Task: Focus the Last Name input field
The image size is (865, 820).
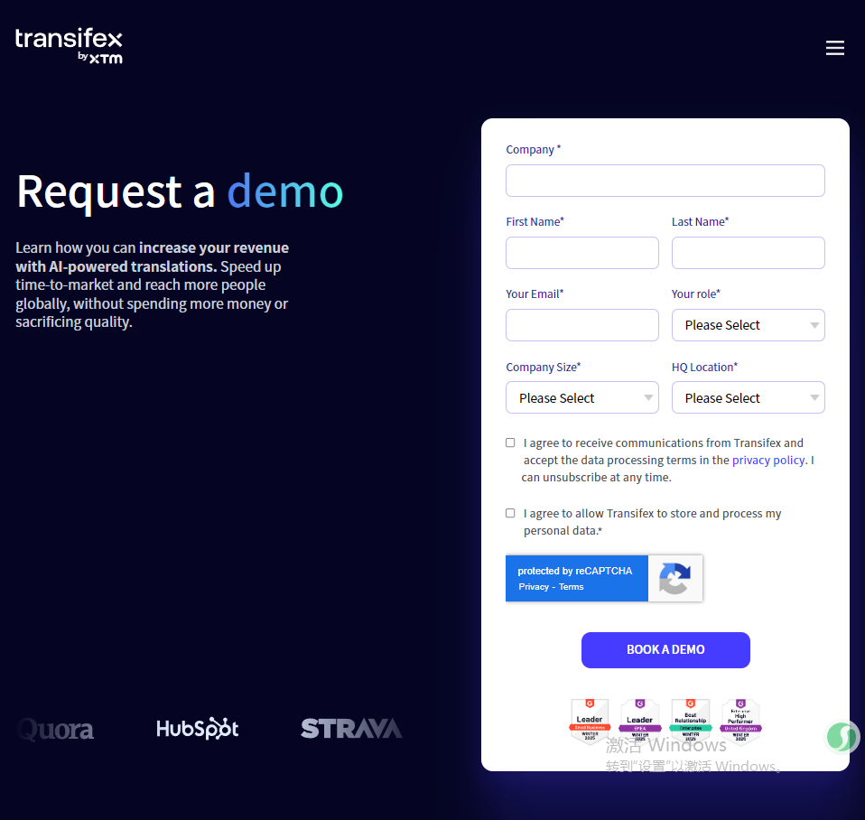Action: [748, 253]
